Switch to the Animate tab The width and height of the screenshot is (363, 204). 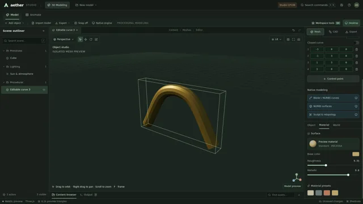click(33, 15)
